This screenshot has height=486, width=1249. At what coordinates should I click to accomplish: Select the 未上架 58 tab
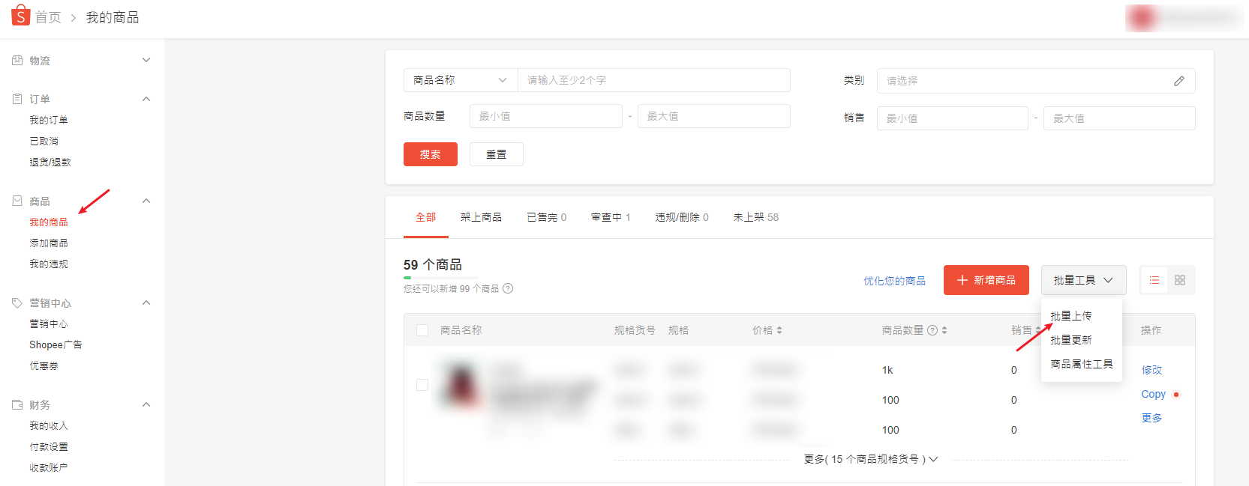(756, 217)
